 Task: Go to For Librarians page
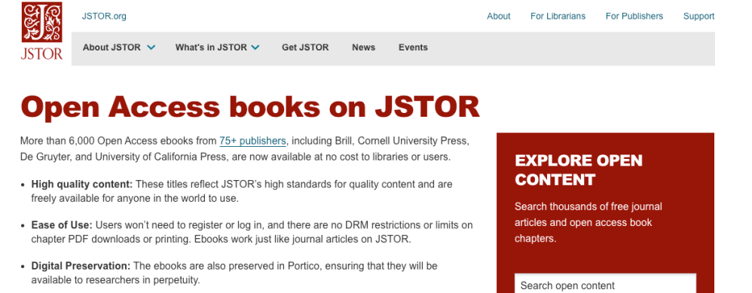point(558,17)
